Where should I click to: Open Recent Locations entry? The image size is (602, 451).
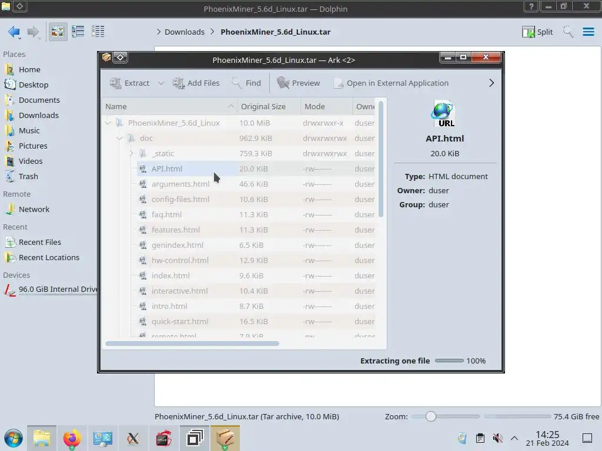coord(49,258)
